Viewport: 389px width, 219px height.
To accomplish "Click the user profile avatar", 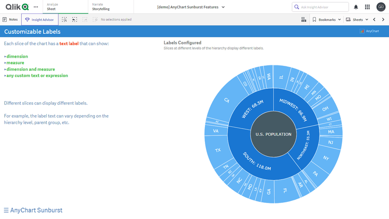I will (381, 7).
